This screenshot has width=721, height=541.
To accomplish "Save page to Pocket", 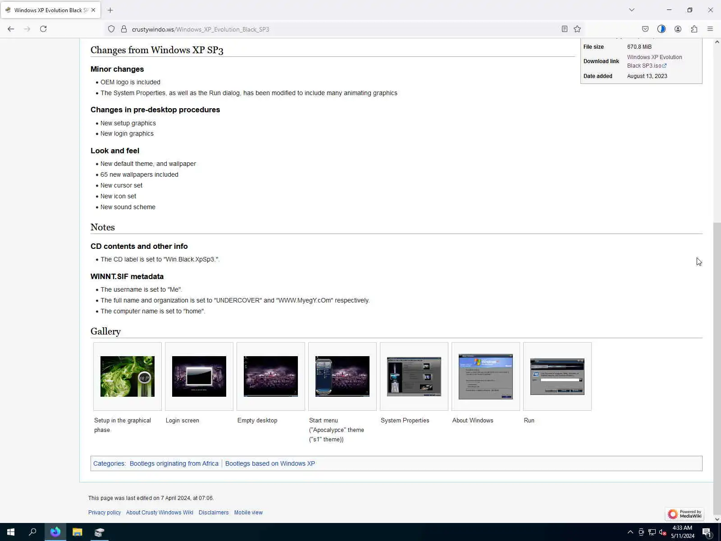I will (x=645, y=29).
